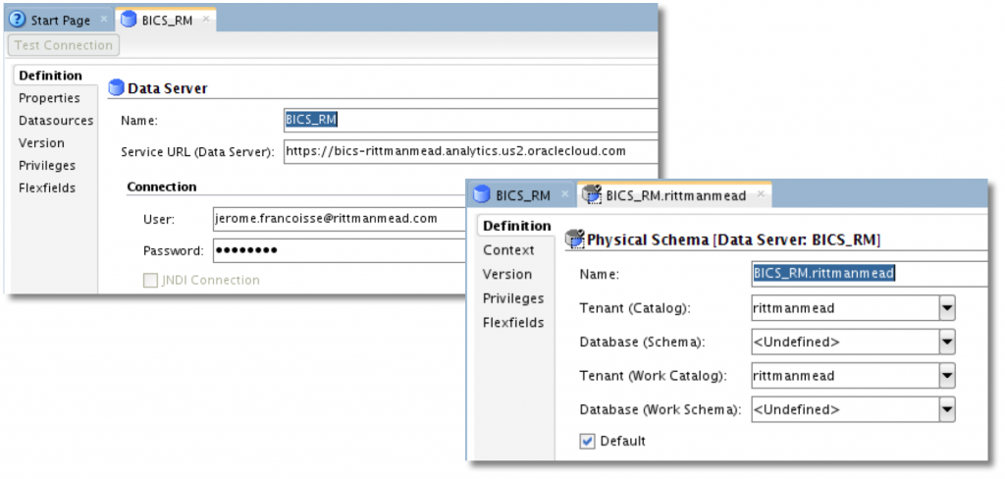Click the Physical Schema heading icon
This screenshot has width=1005, height=479.
(574, 239)
